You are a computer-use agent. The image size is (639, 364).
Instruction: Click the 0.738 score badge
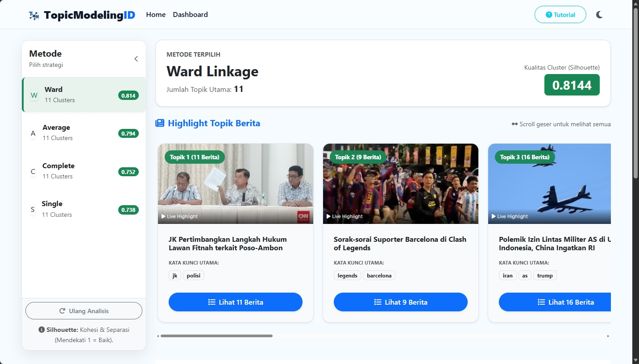pos(129,210)
